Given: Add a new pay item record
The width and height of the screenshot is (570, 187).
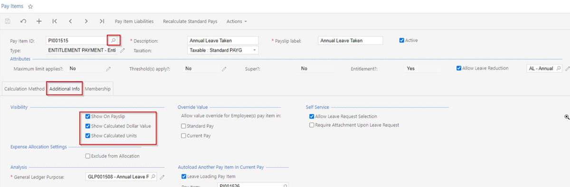Looking at the screenshot, I should point(39,21).
